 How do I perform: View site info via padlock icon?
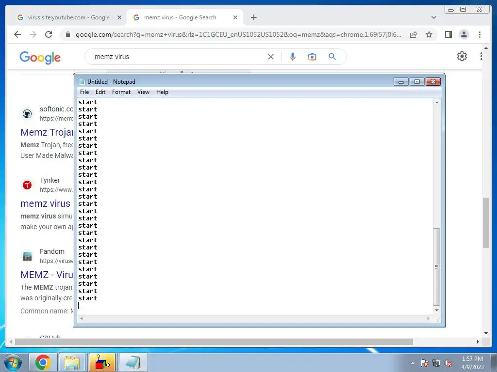[67, 34]
